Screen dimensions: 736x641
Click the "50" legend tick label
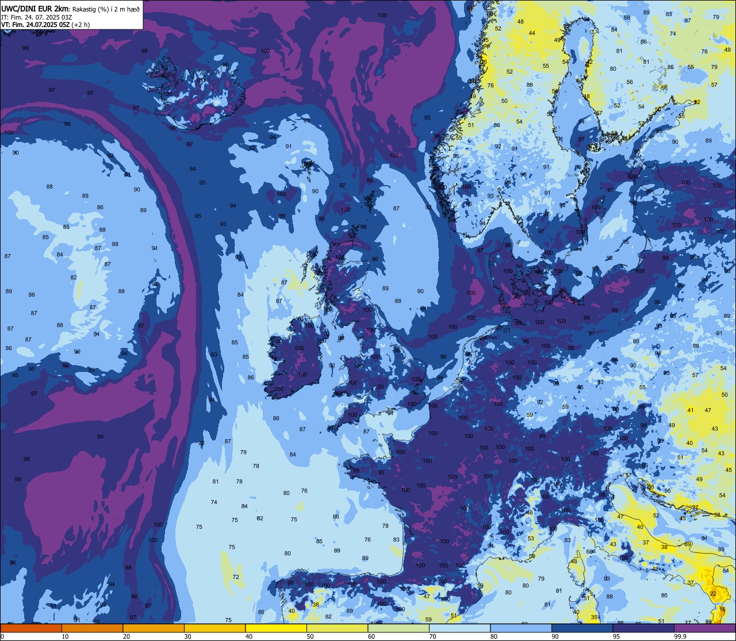click(310, 636)
